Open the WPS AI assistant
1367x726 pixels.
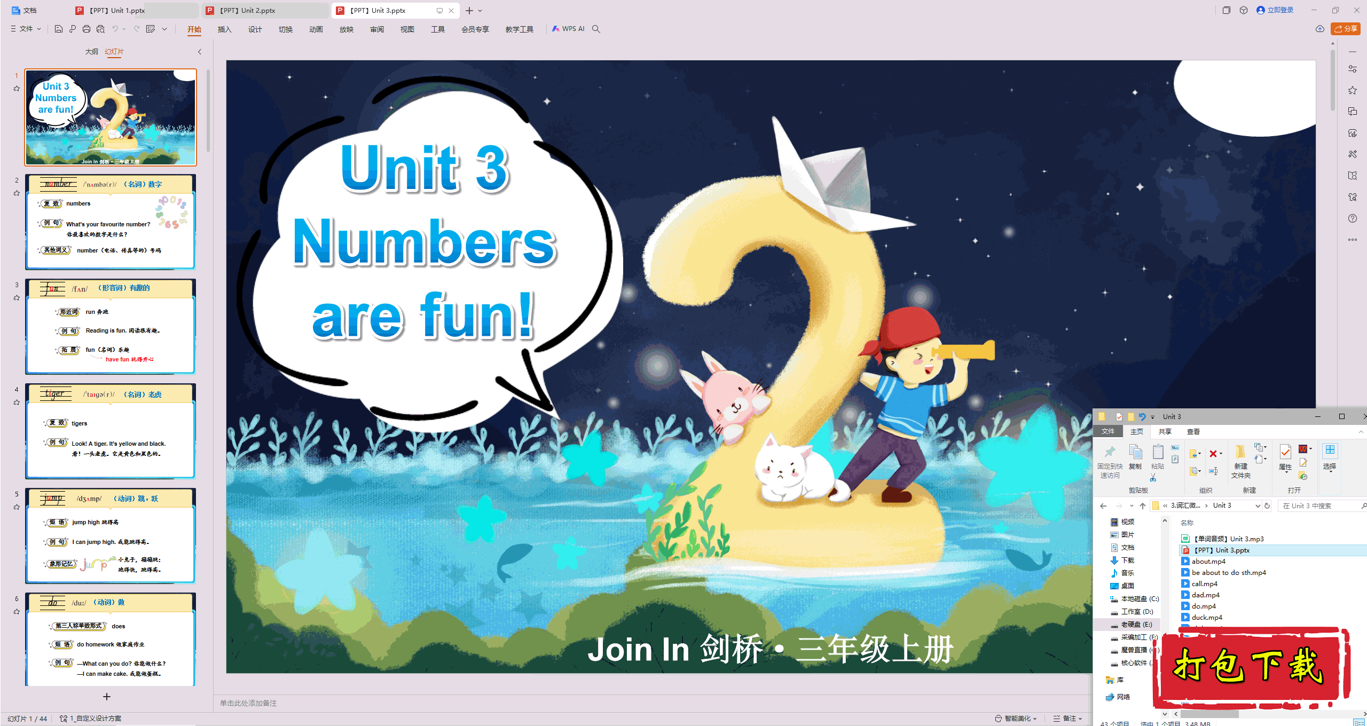coord(568,29)
